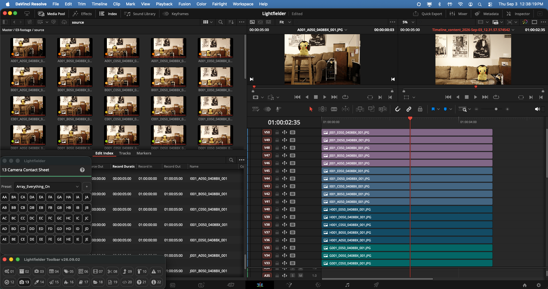
Task: Lock track V50
Action: tap(277, 132)
